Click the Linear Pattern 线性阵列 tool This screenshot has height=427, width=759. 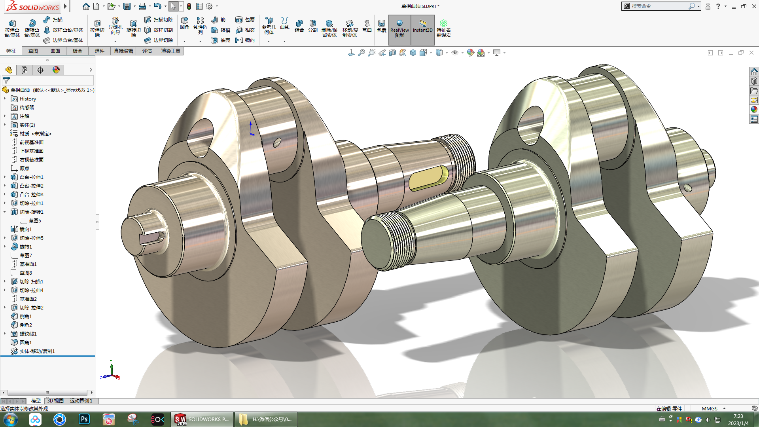pos(201,26)
